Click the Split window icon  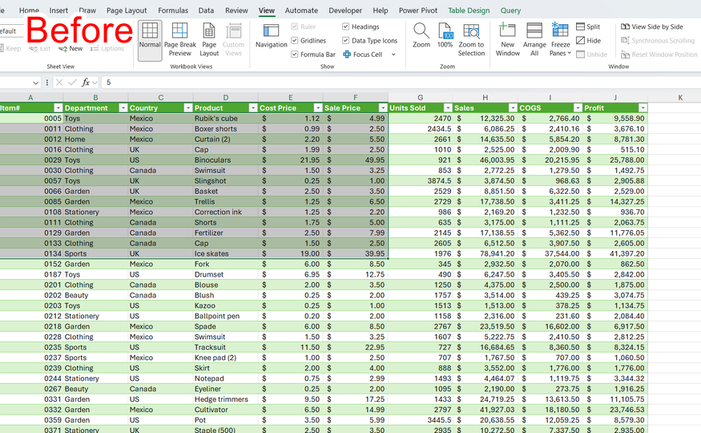click(x=580, y=26)
